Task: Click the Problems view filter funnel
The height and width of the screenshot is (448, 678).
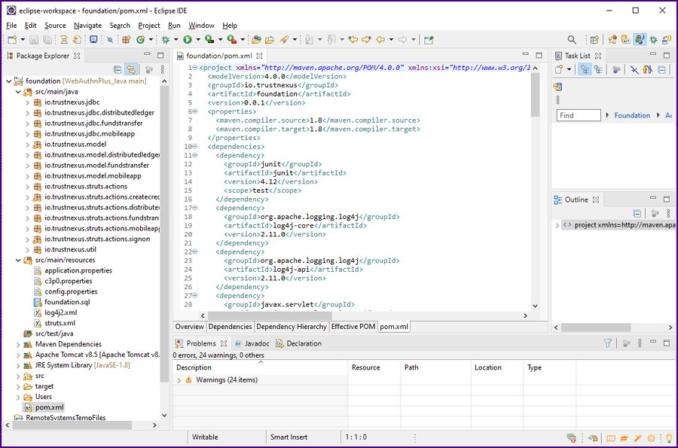Action: (608, 343)
